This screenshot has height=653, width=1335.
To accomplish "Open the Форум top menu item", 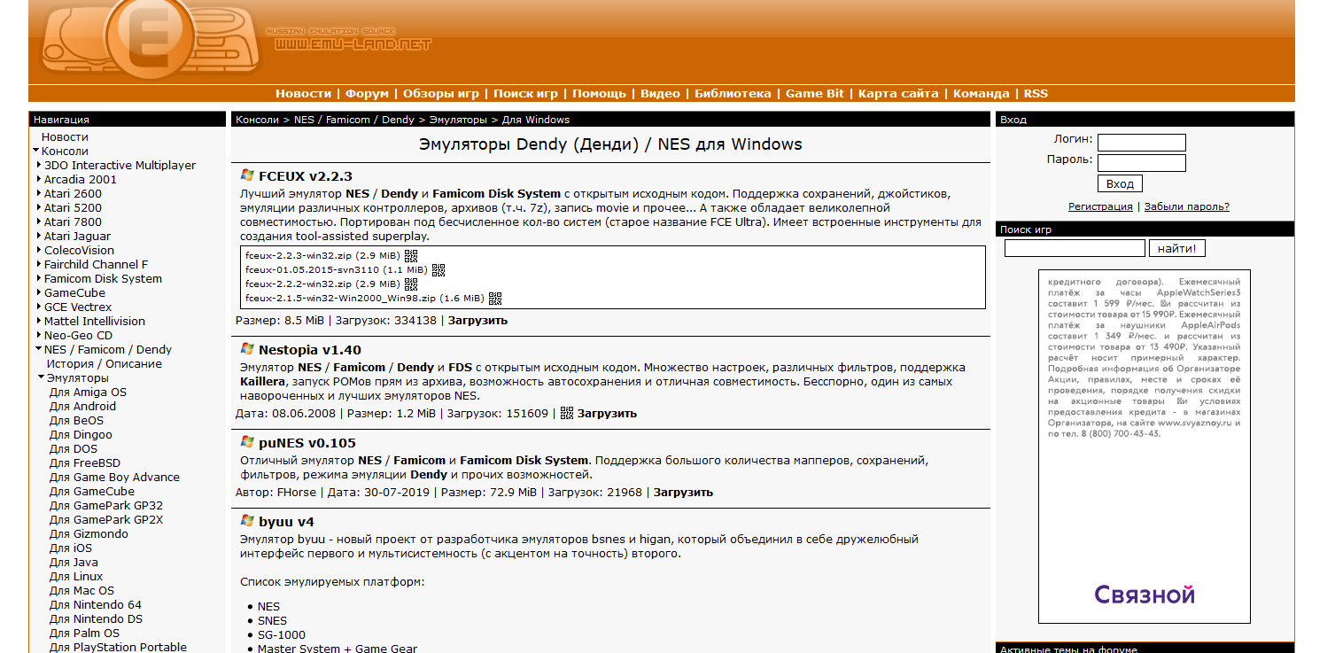I will click(x=367, y=93).
